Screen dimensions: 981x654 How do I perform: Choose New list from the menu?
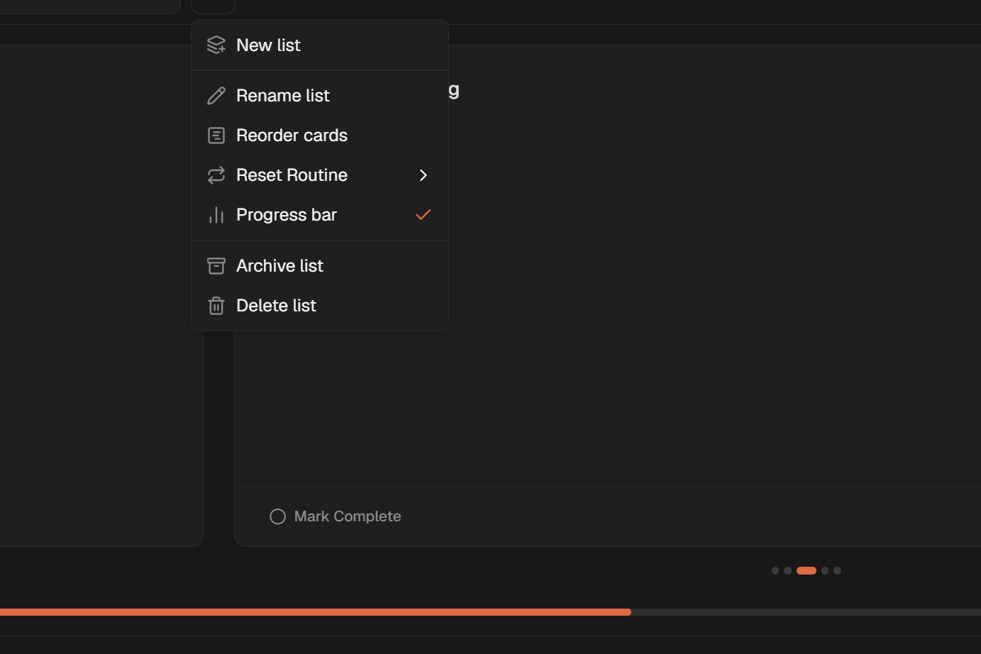320,45
